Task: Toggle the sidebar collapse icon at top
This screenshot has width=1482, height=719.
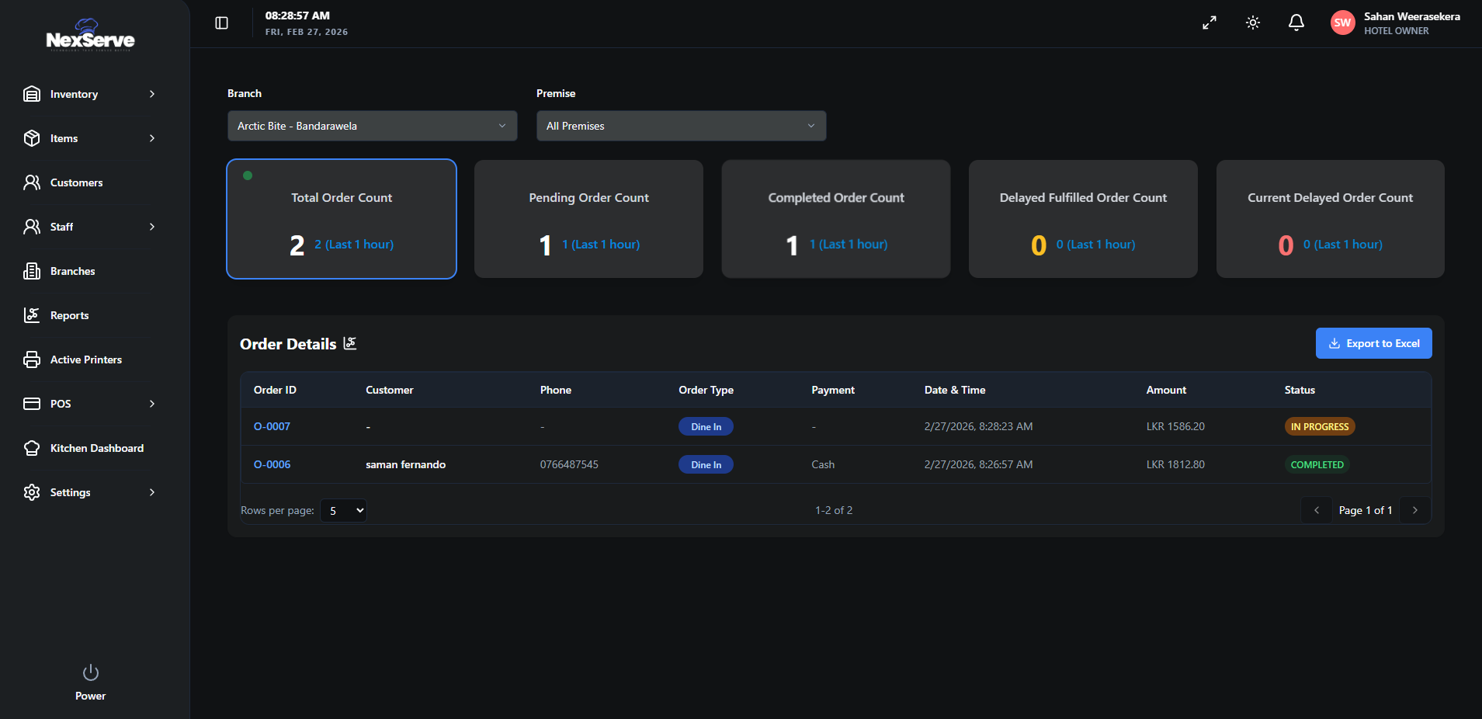Action: (x=221, y=23)
